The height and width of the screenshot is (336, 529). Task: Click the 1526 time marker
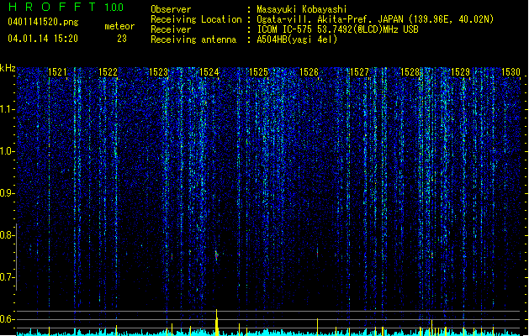point(309,72)
